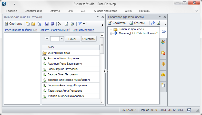Open the Справочники menu
Viewport: 202px width, 115px height.
pos(33,11)
